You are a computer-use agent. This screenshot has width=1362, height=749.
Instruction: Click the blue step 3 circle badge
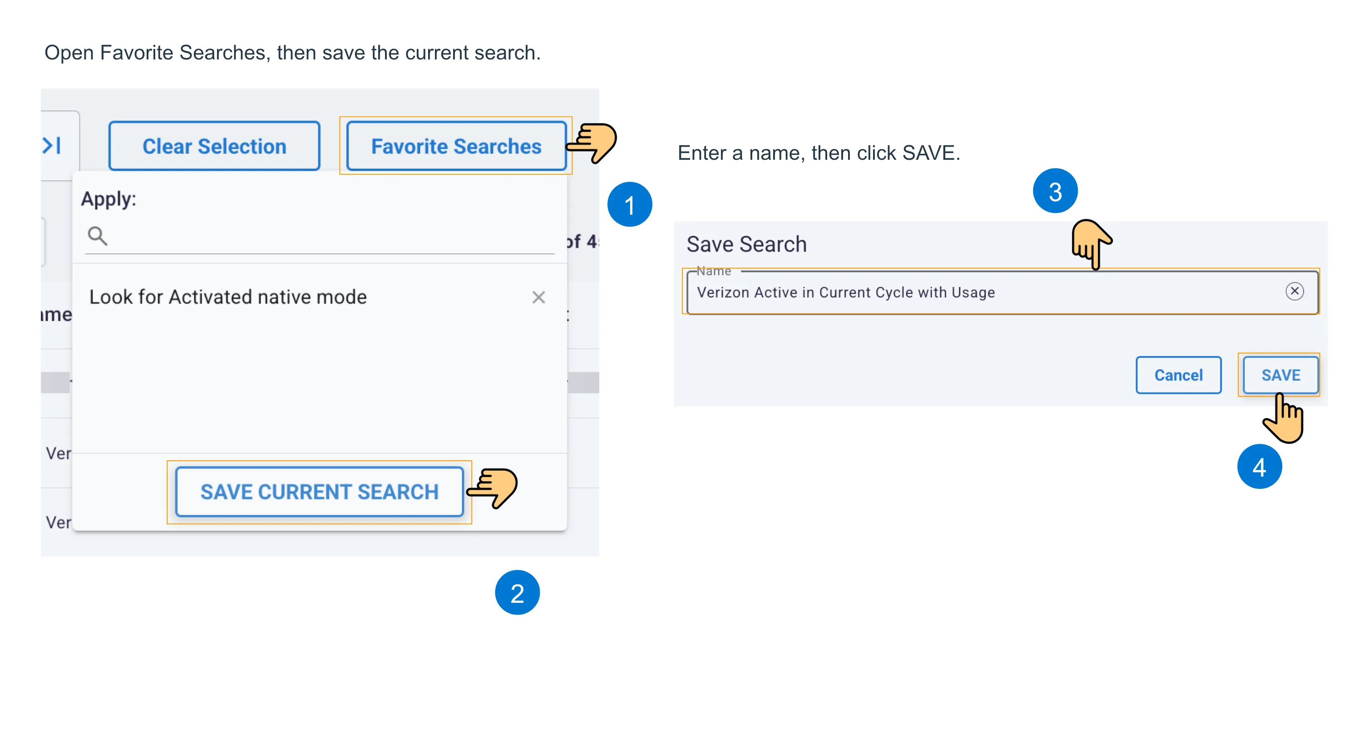[1055, 191]
